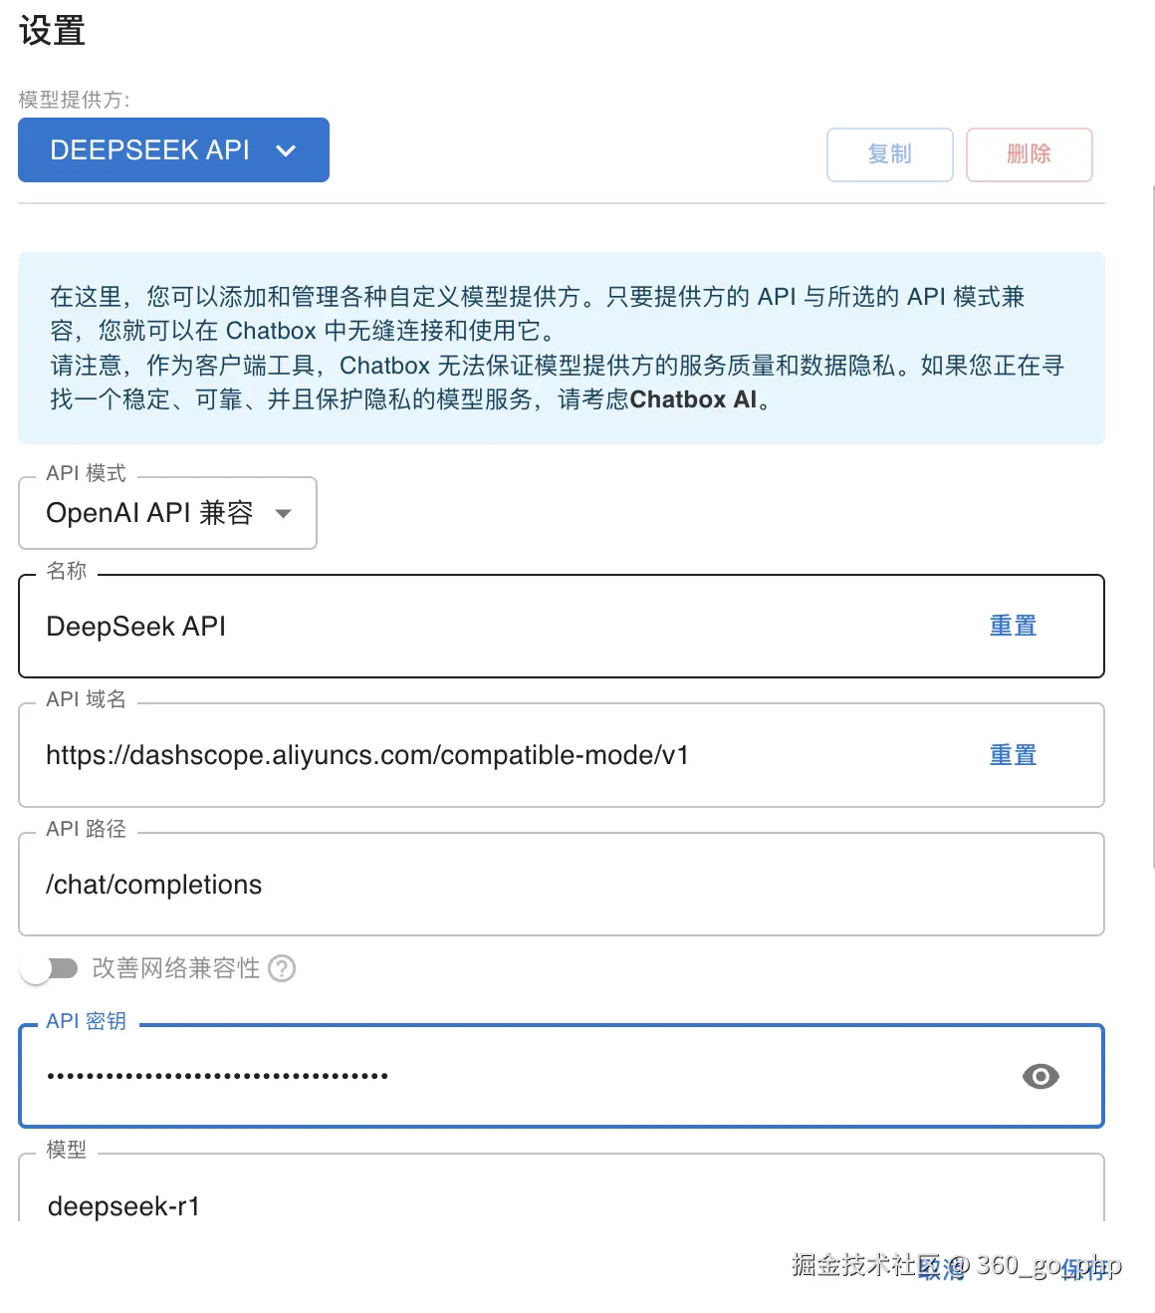Click the 模型提供方 label text
The image size is (1155, 1313).
[74, 100]
